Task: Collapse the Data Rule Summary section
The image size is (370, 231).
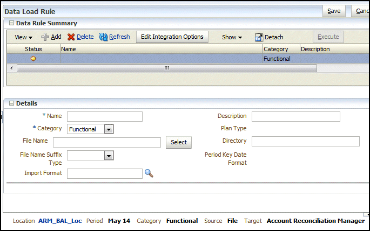Action: click(x=11, y=23)
